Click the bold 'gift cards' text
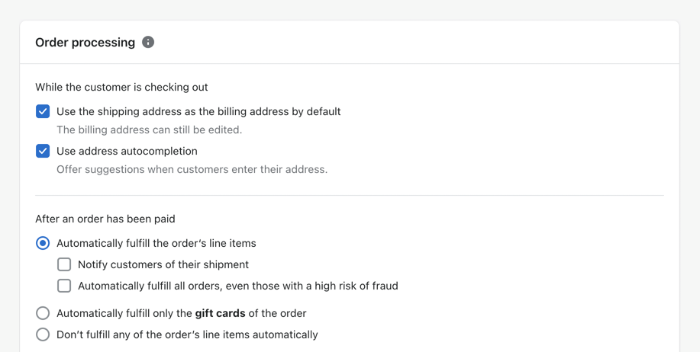Viewport: 700px width, 352px height. (x=220, y=313)
